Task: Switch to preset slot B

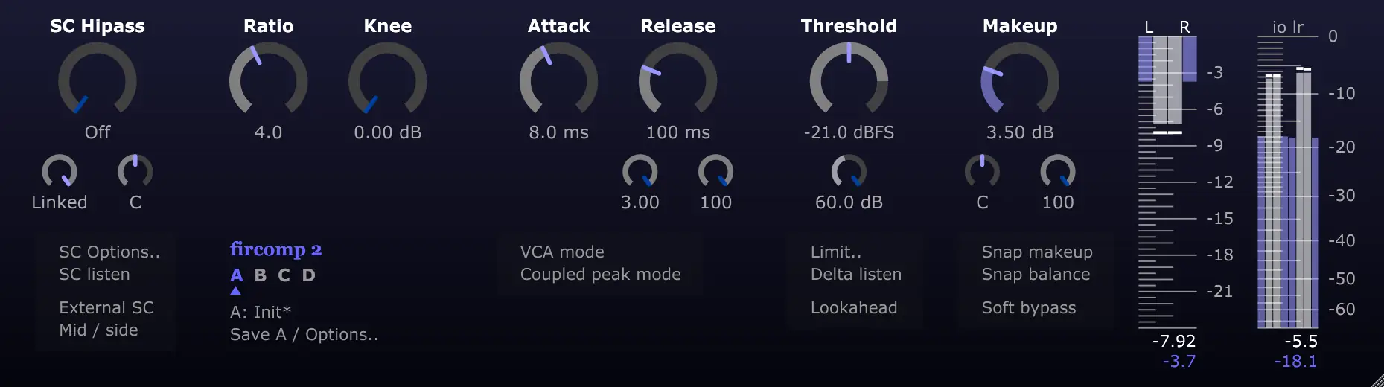Action: tap(261, 275)
